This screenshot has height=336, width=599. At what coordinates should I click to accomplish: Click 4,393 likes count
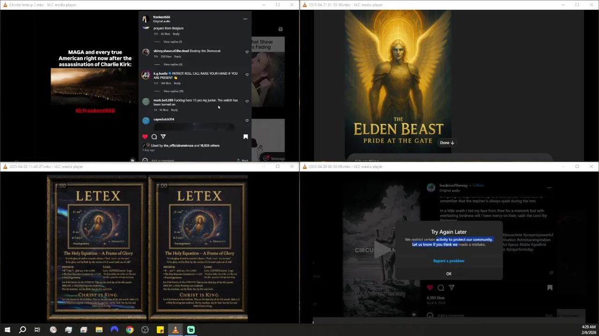pyautogui.click(x=436, y=298)
